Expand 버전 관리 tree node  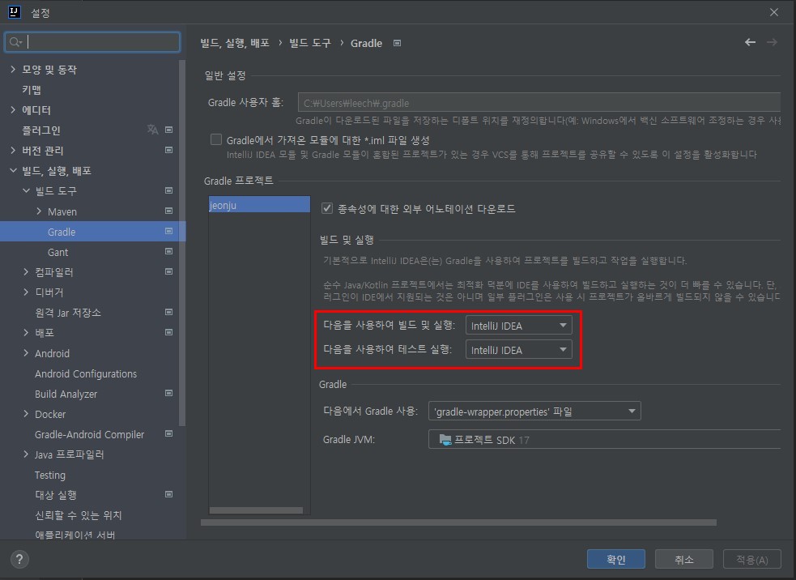click(13, 151)
